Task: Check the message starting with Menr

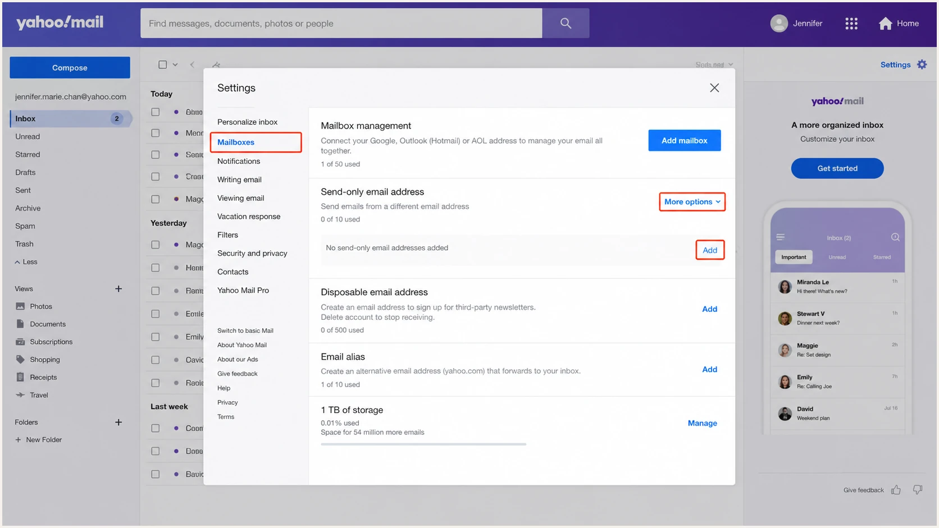Action: click(x=156, y=133)
